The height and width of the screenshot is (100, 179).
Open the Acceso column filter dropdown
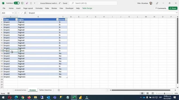pyautogui.click(x=66, y=19)
